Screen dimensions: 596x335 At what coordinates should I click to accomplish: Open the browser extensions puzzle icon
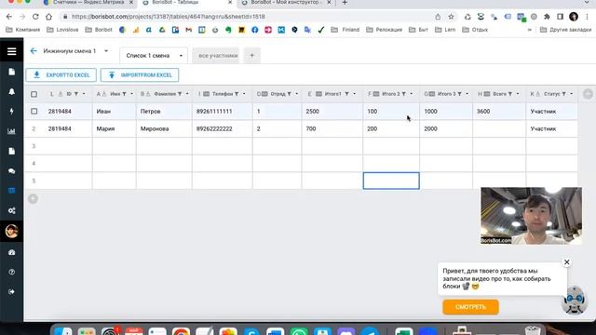click(547, 17)
